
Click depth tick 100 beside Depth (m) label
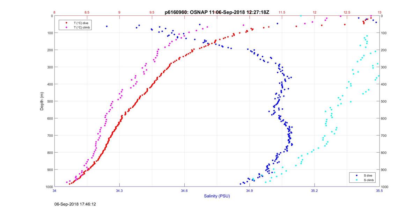(50, 33)
